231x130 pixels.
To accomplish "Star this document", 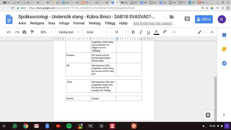I will click(x=164, y=17).
